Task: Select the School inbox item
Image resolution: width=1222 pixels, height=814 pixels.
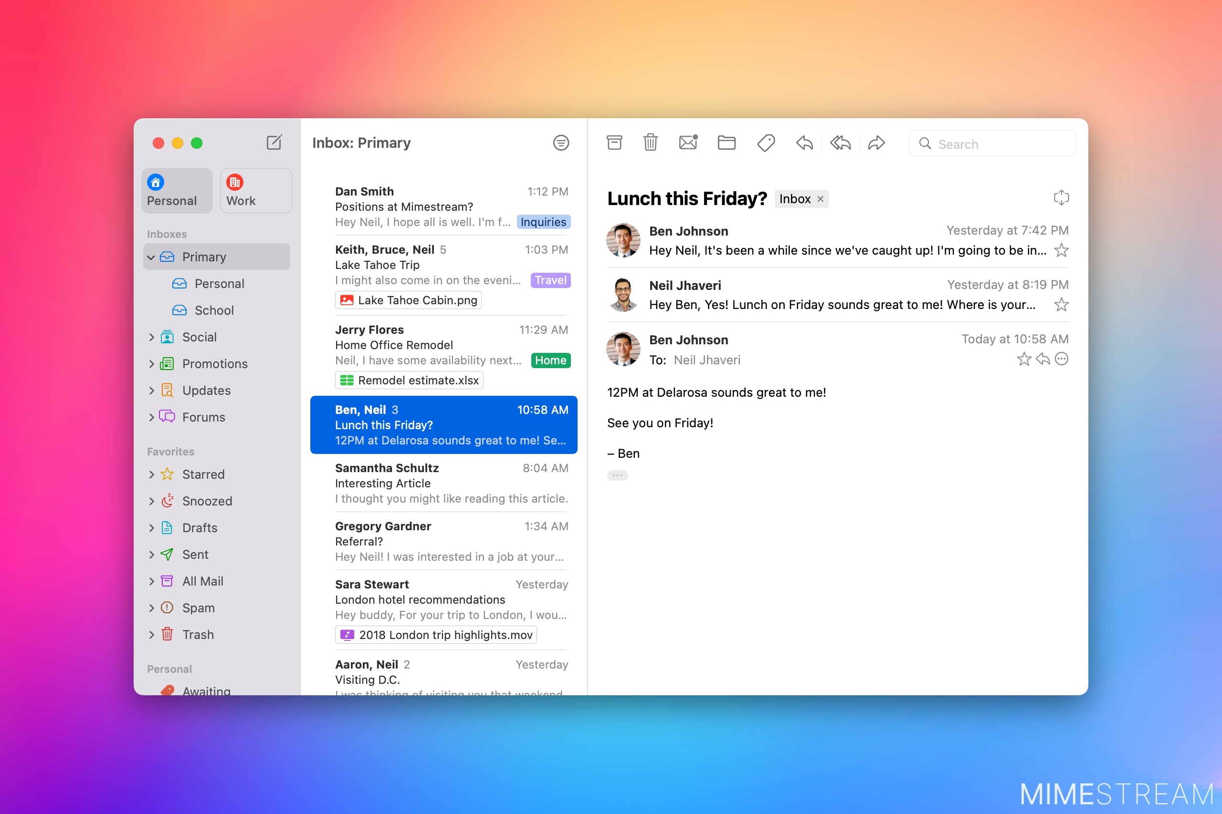Action: 213,310
